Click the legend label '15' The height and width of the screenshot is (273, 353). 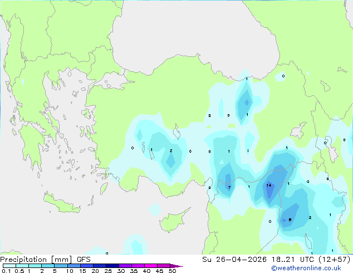(82, 271)
